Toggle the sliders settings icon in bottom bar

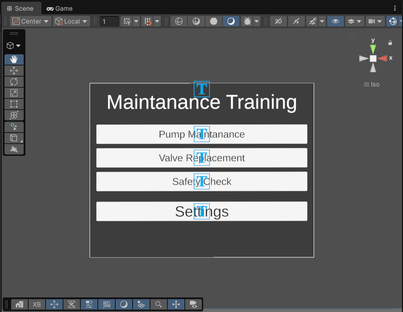(89, 304)
